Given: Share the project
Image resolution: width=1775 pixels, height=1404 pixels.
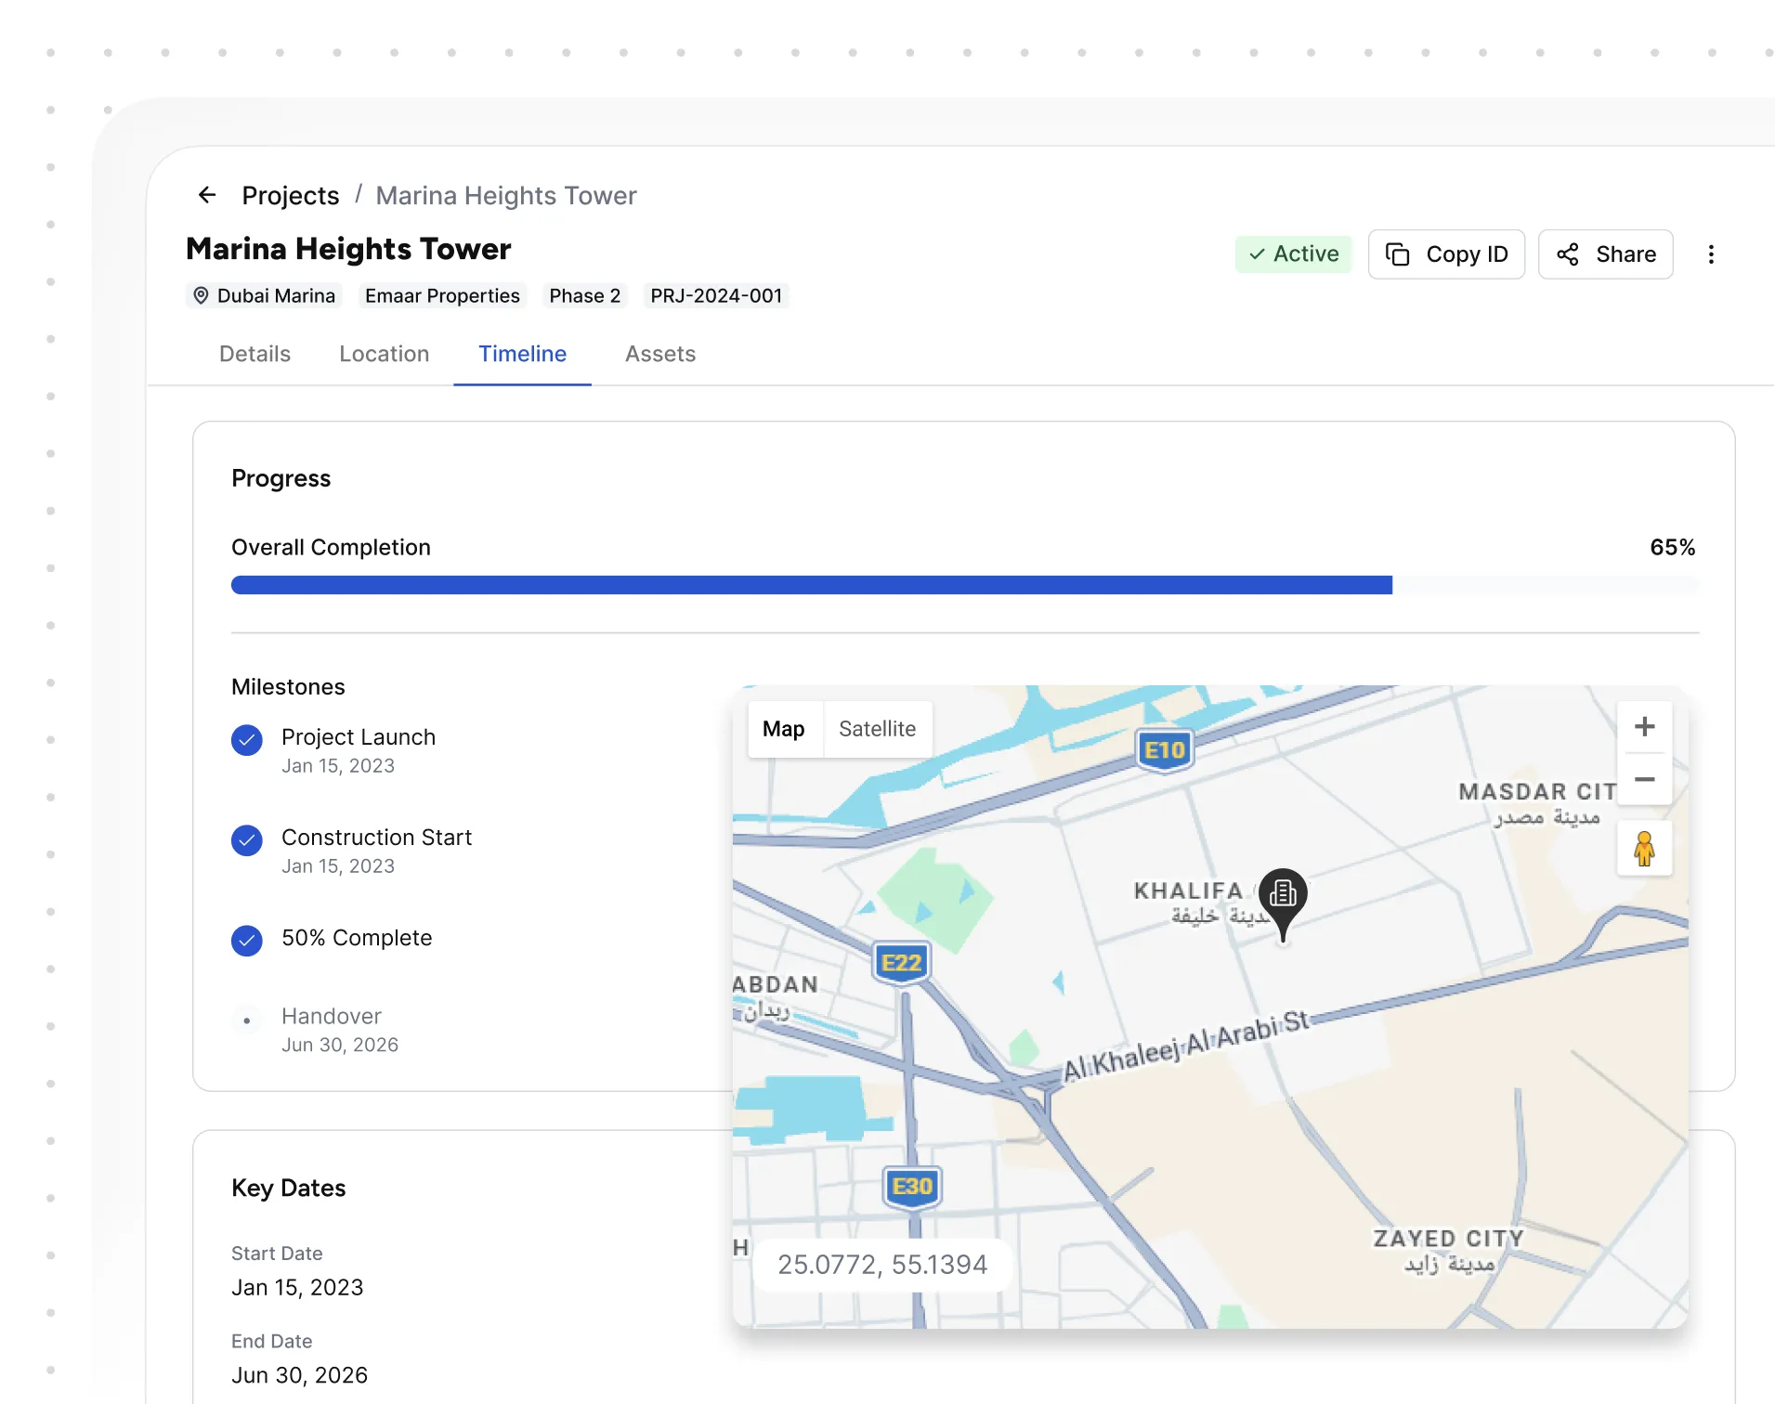Looking at the screenshot, I should (x=1605, y=254).
